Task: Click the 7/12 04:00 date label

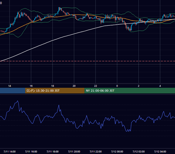Action: pos(160,151)
